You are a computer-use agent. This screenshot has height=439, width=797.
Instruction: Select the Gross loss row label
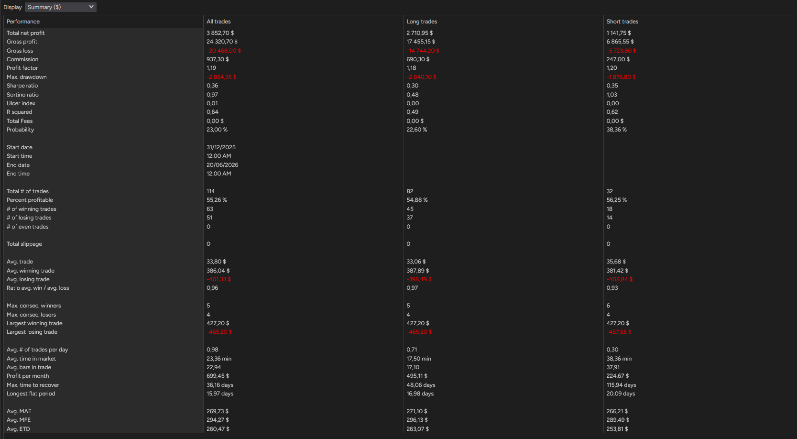tap(20, 51)
